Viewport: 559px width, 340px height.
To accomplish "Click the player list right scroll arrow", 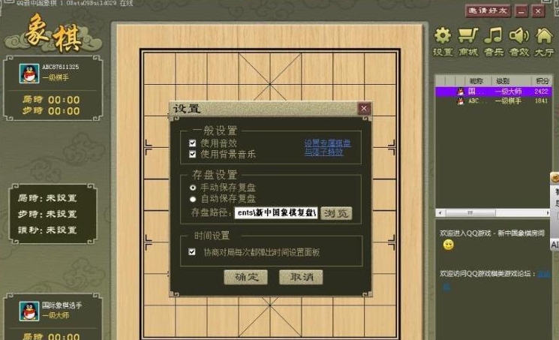I will 547,213.
